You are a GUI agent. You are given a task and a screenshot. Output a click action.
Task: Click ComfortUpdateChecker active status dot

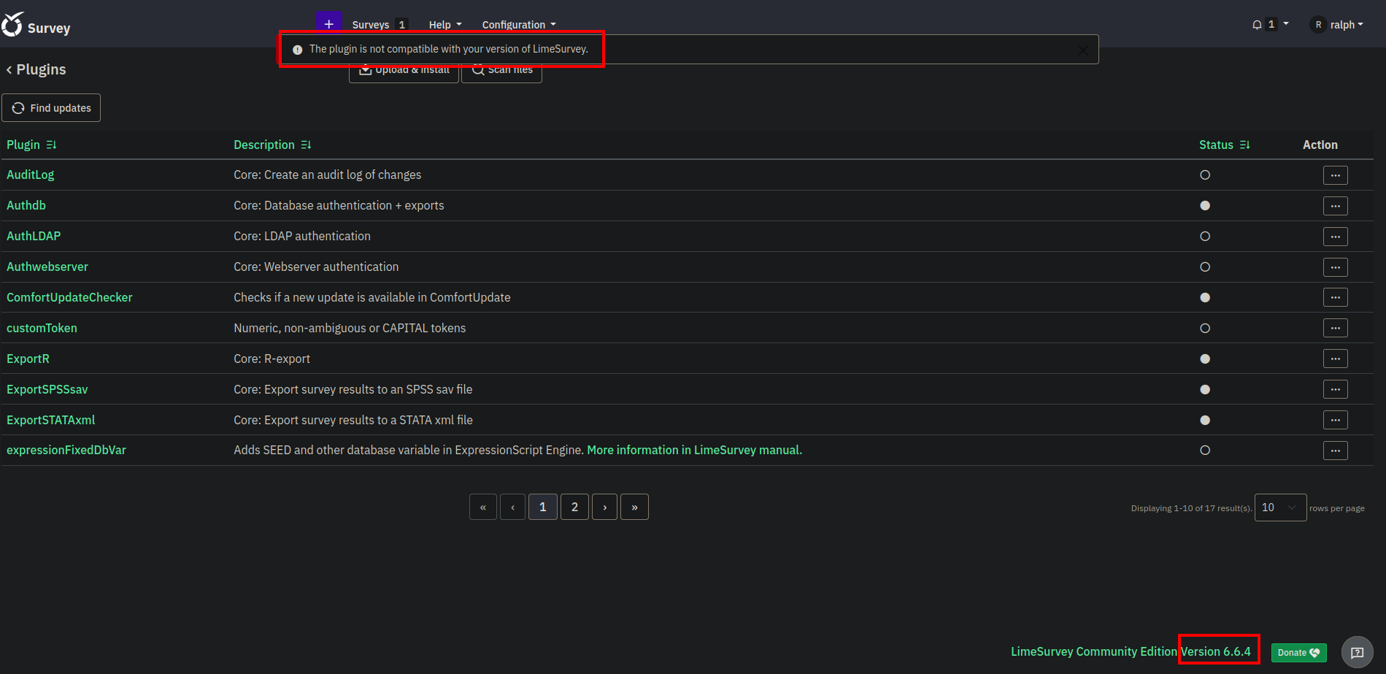point(1205,298)
